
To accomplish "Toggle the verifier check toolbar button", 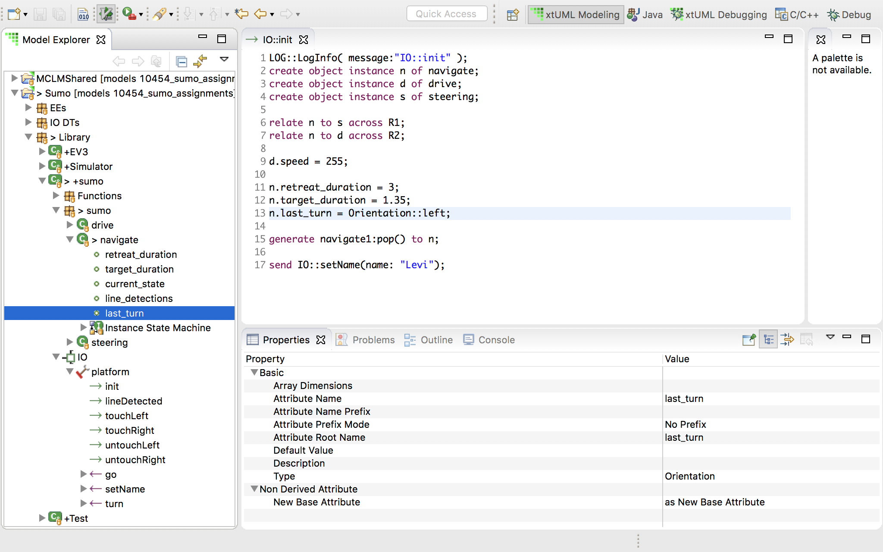I will pyautogui.click(x=106, y=14).
